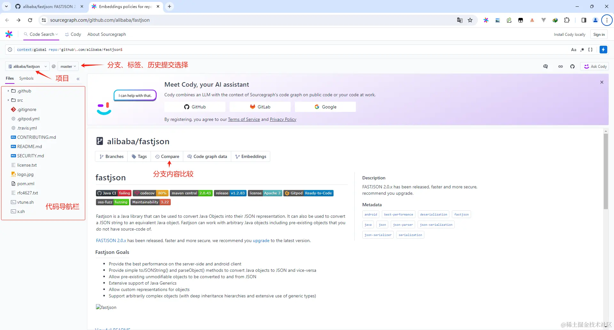Select the logo.jpg image file
614x330 pixels.
point(25,174)
